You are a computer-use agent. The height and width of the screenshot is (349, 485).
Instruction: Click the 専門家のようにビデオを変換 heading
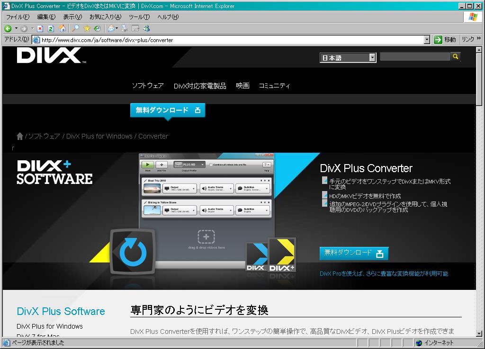(199, 310)
